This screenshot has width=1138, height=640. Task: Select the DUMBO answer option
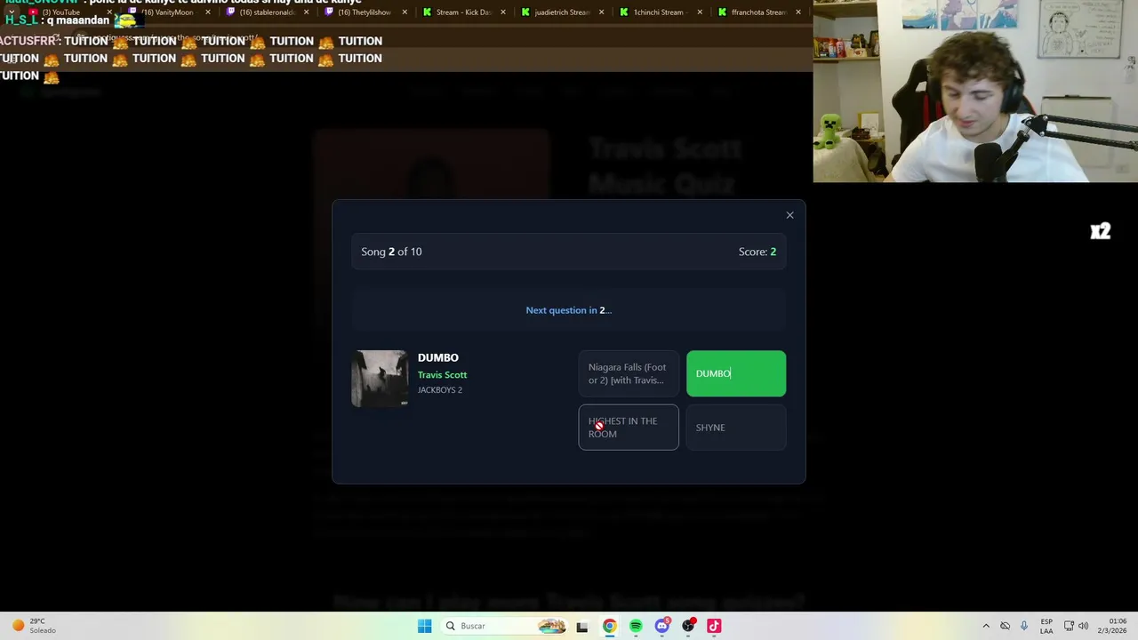pyautogui.click(x=736, y=373)
